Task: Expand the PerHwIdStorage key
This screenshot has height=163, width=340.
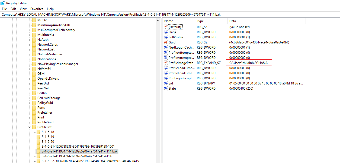Action: (x=29, y=98)
